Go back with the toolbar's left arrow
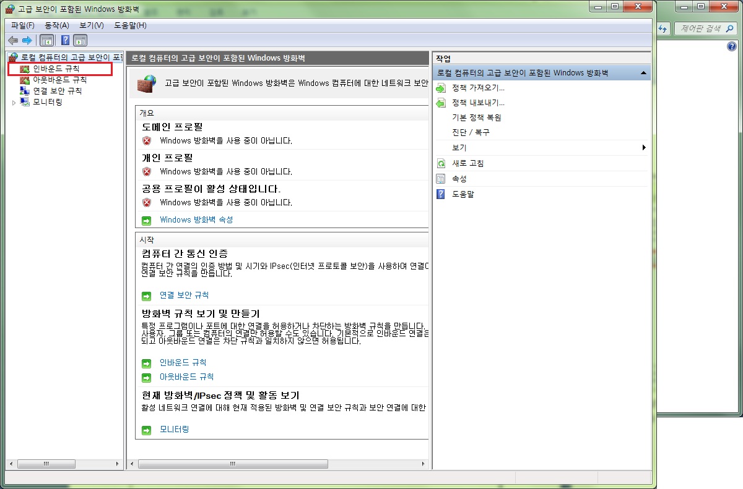Screen dimensions: 743x489 (x=13, y=40)
